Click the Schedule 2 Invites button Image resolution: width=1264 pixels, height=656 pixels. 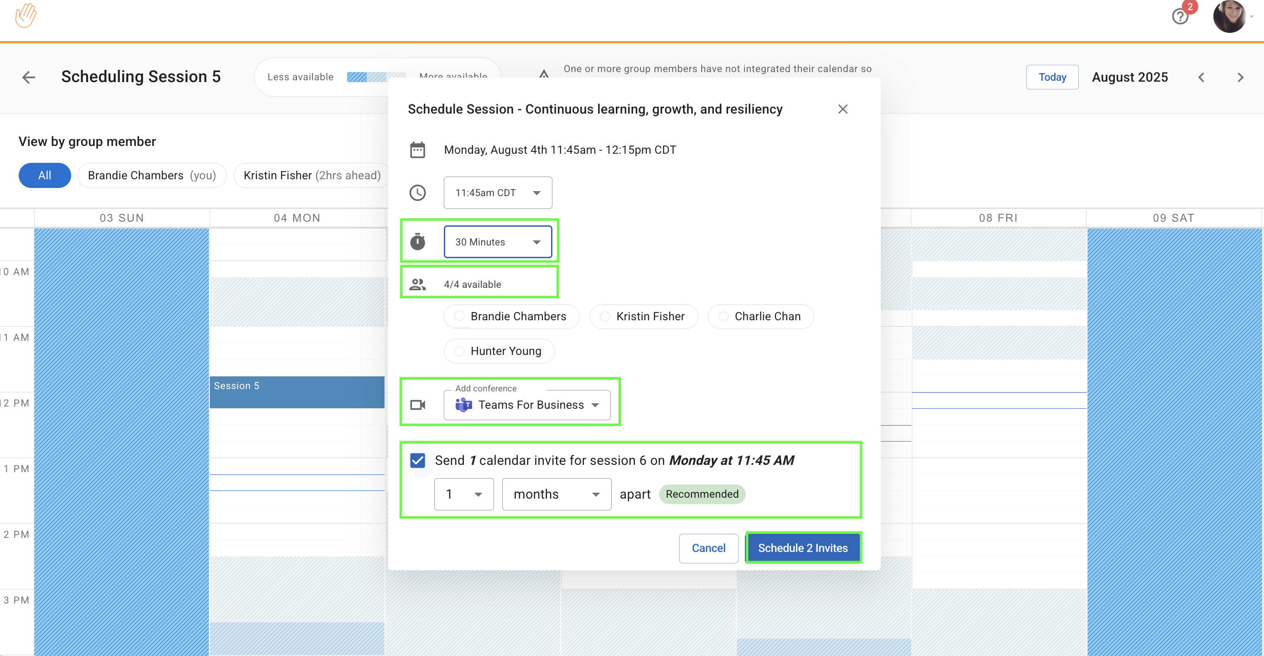click(x=803, y=547)
